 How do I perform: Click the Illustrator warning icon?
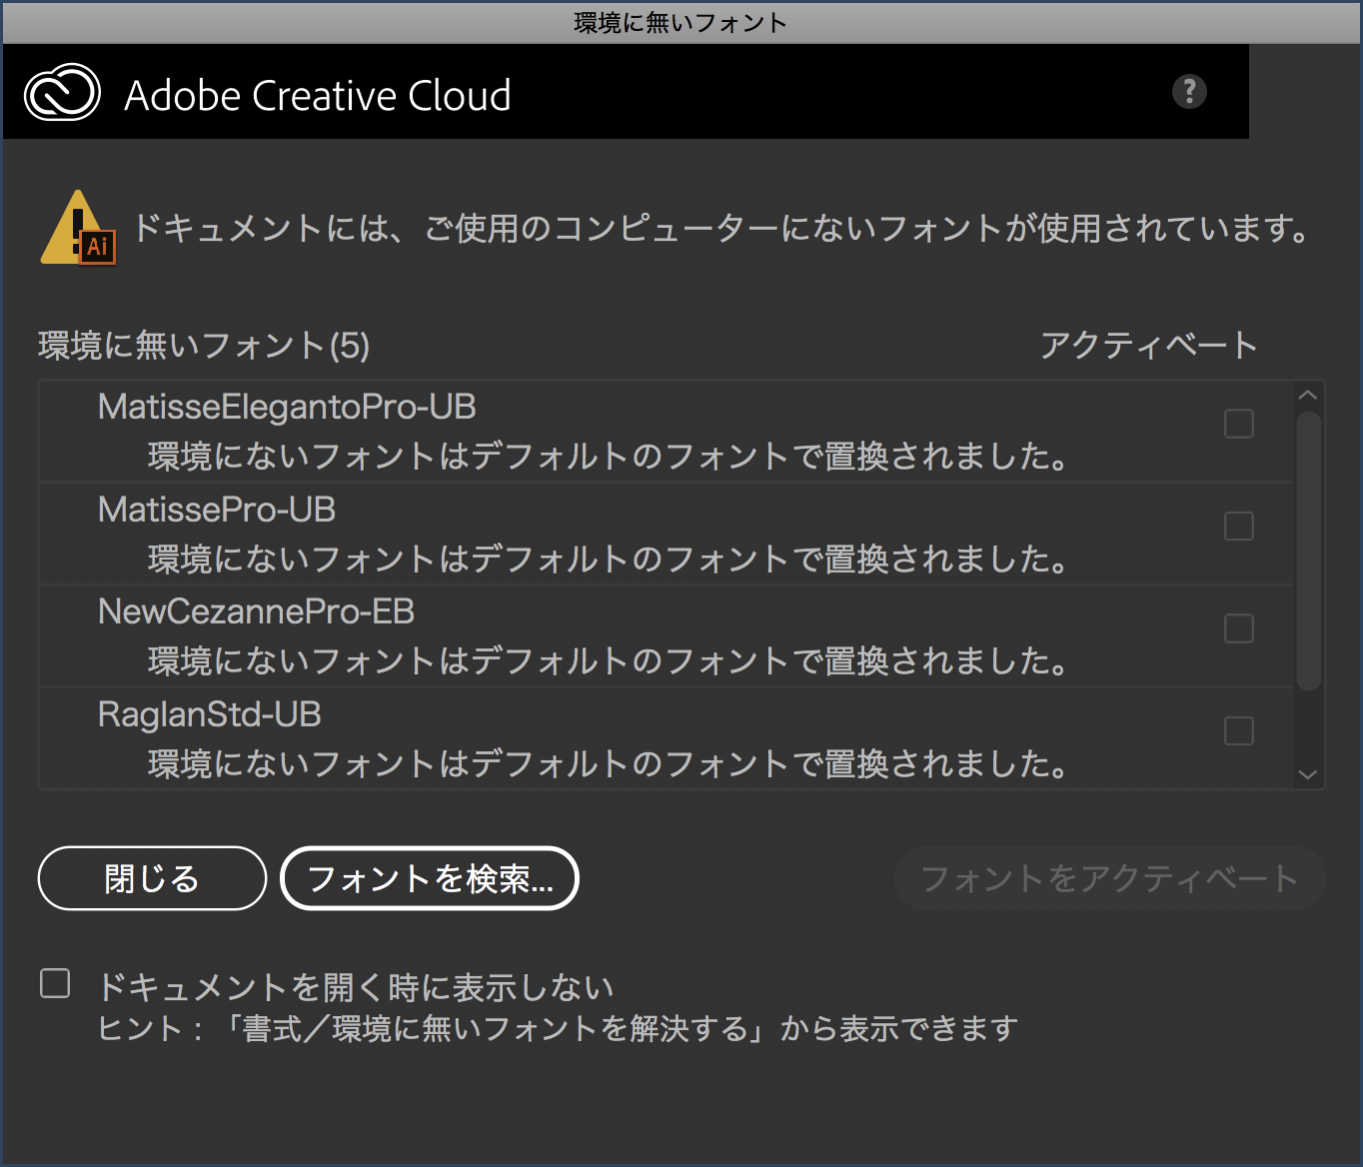point(78,228)
